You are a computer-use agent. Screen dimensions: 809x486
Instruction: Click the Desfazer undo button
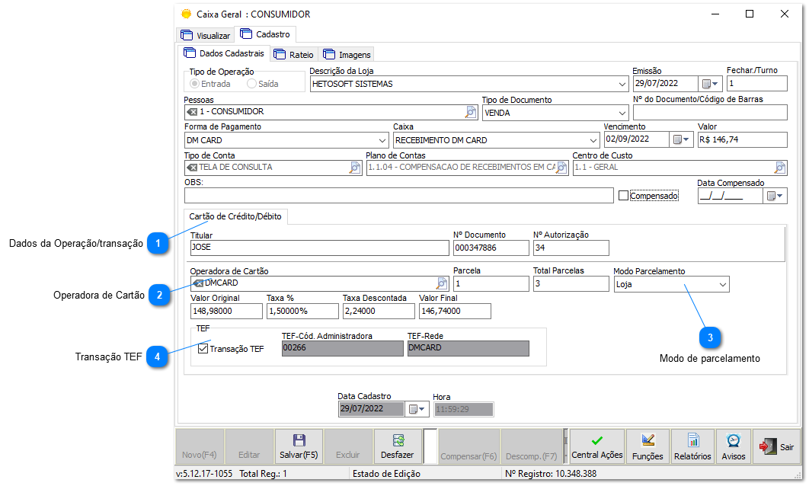(398, 447)
